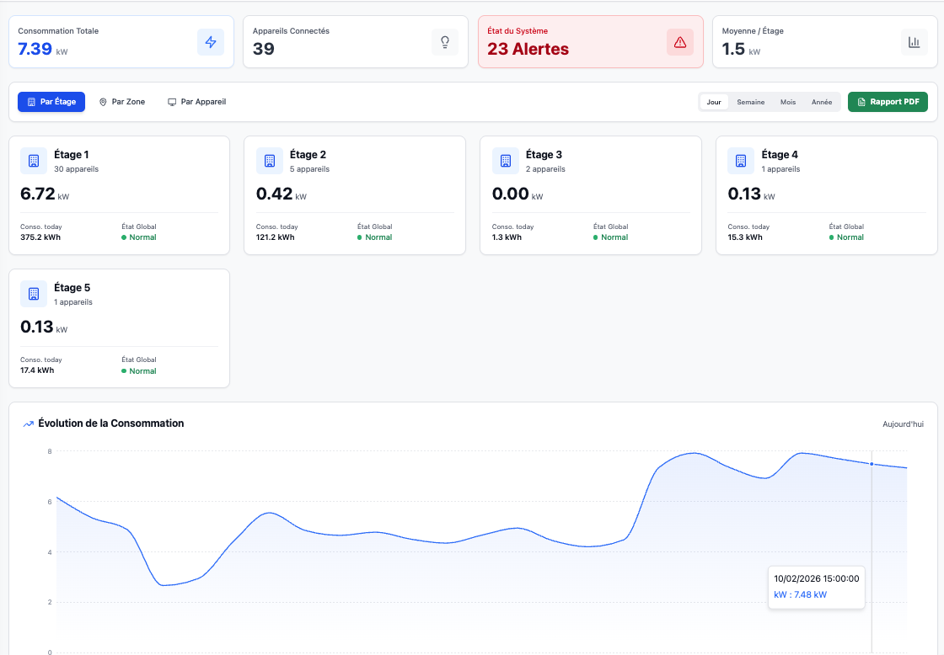Open the 23 Alertes system status card
This screenshot has height=655, width=944.
pyautogui.click(x=590, y=41)
